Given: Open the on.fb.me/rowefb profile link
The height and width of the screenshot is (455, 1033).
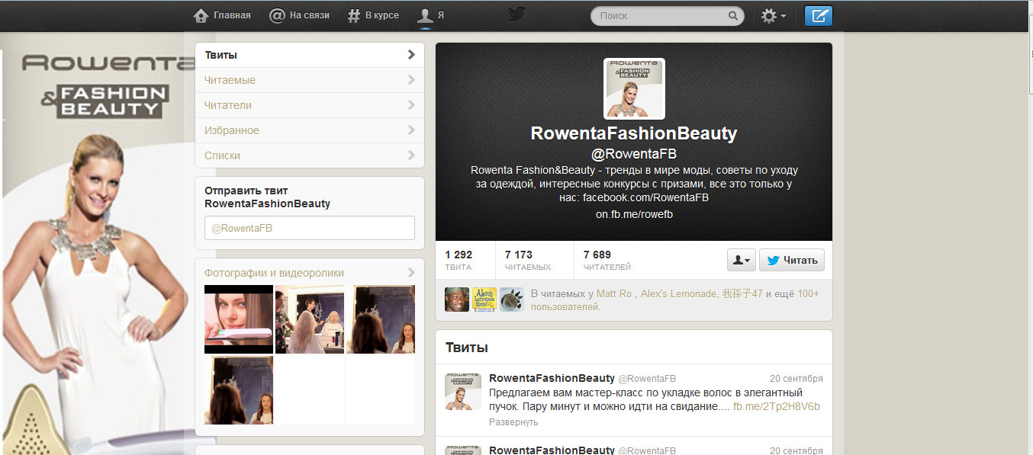Looking at the screenshot, I should (634, 214).
